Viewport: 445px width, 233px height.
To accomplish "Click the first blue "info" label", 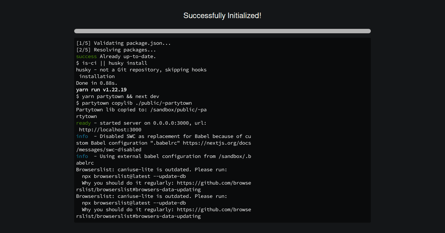I will point(82,136).
